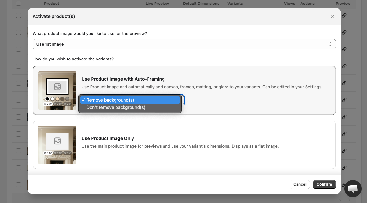Click the Variants column header

coord(235,4)
